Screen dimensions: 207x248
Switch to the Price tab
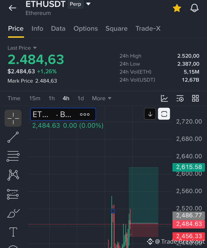pyautogui.click(x=16, y=29)
